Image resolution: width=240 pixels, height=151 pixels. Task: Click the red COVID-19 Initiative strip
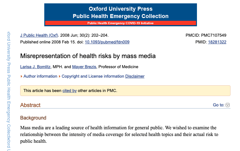tap(121, 23)
